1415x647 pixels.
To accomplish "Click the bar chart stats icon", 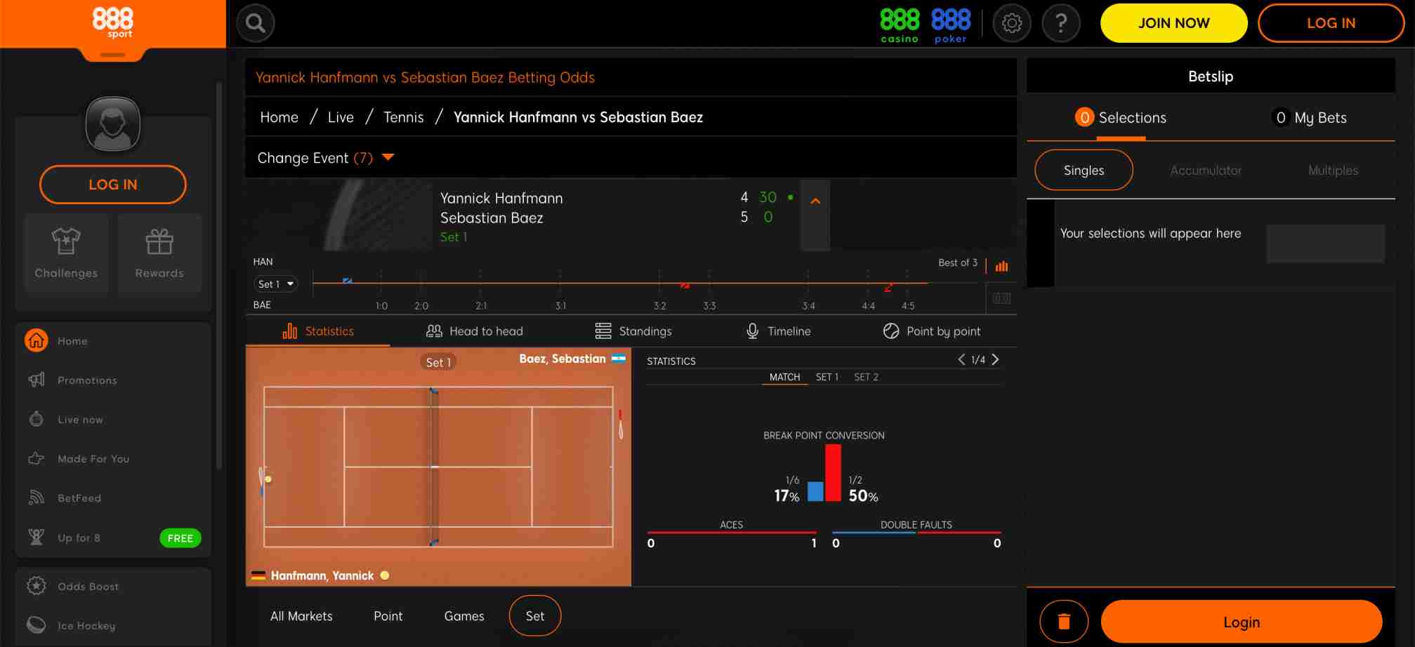I will (1002, 266).
